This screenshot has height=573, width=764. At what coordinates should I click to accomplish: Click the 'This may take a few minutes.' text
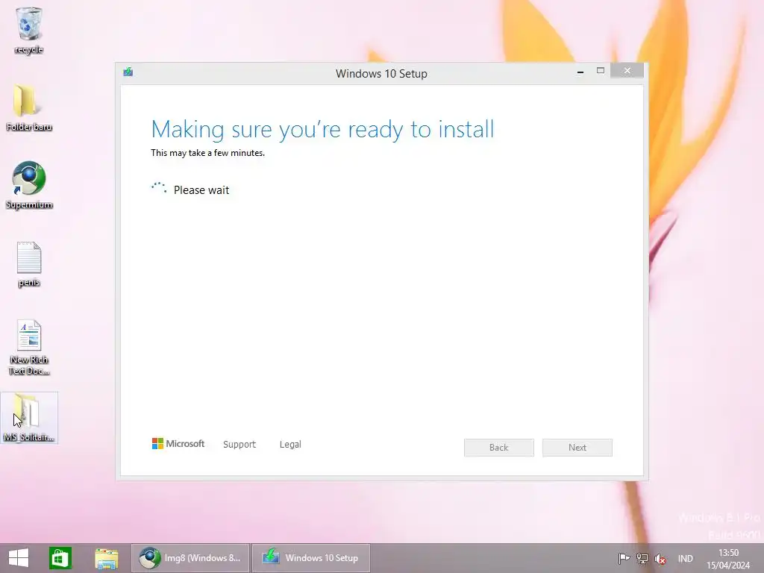[x=207, y=153]
